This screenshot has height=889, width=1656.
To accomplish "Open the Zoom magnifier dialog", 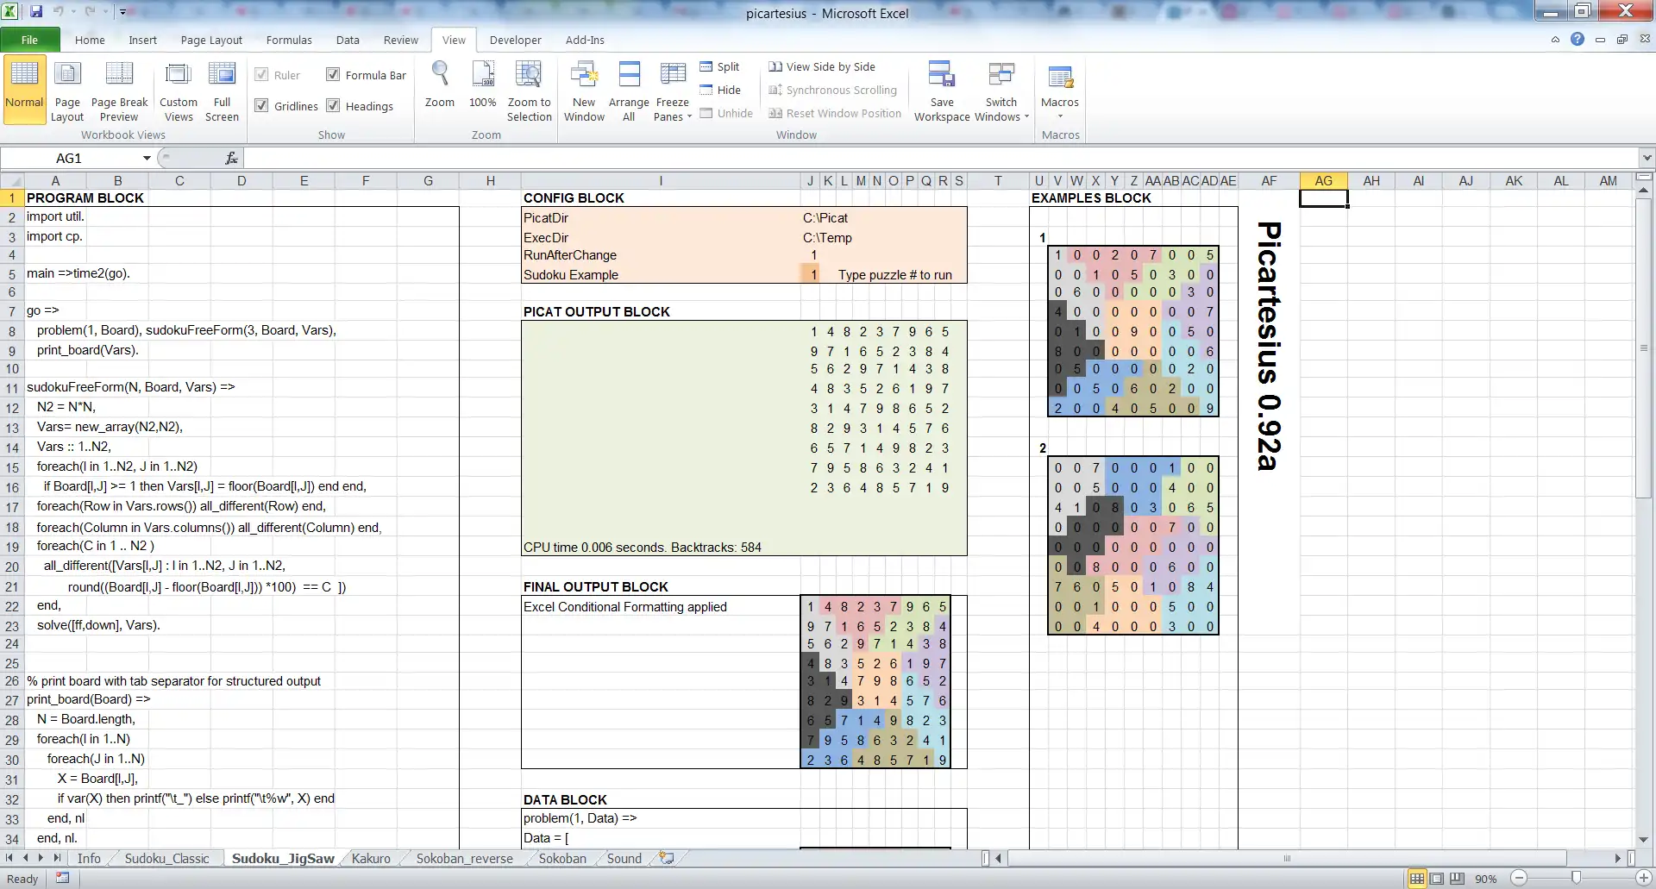I will (440, 85).
